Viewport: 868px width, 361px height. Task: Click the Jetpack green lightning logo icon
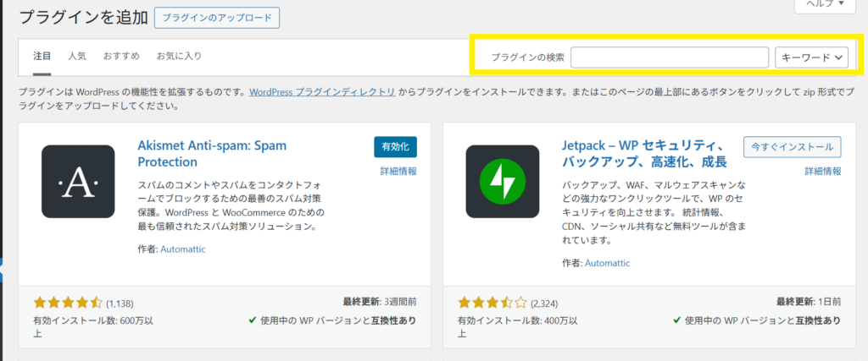click(x=503, y=182)
